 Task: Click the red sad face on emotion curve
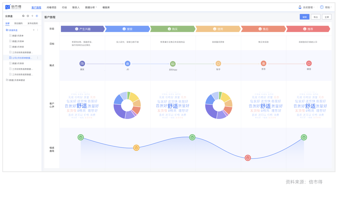tap(248, 158)
